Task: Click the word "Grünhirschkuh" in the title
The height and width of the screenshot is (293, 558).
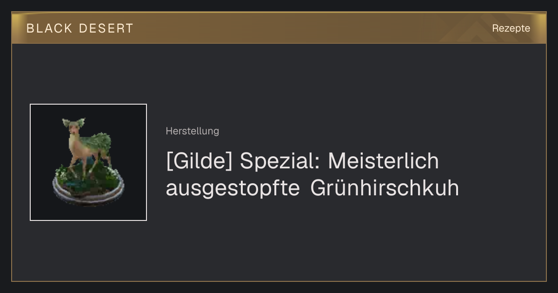Action: tap(385, 188)
